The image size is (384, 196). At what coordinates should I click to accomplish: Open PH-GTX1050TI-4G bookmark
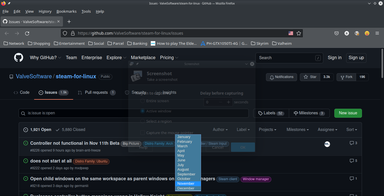point(224,43)
